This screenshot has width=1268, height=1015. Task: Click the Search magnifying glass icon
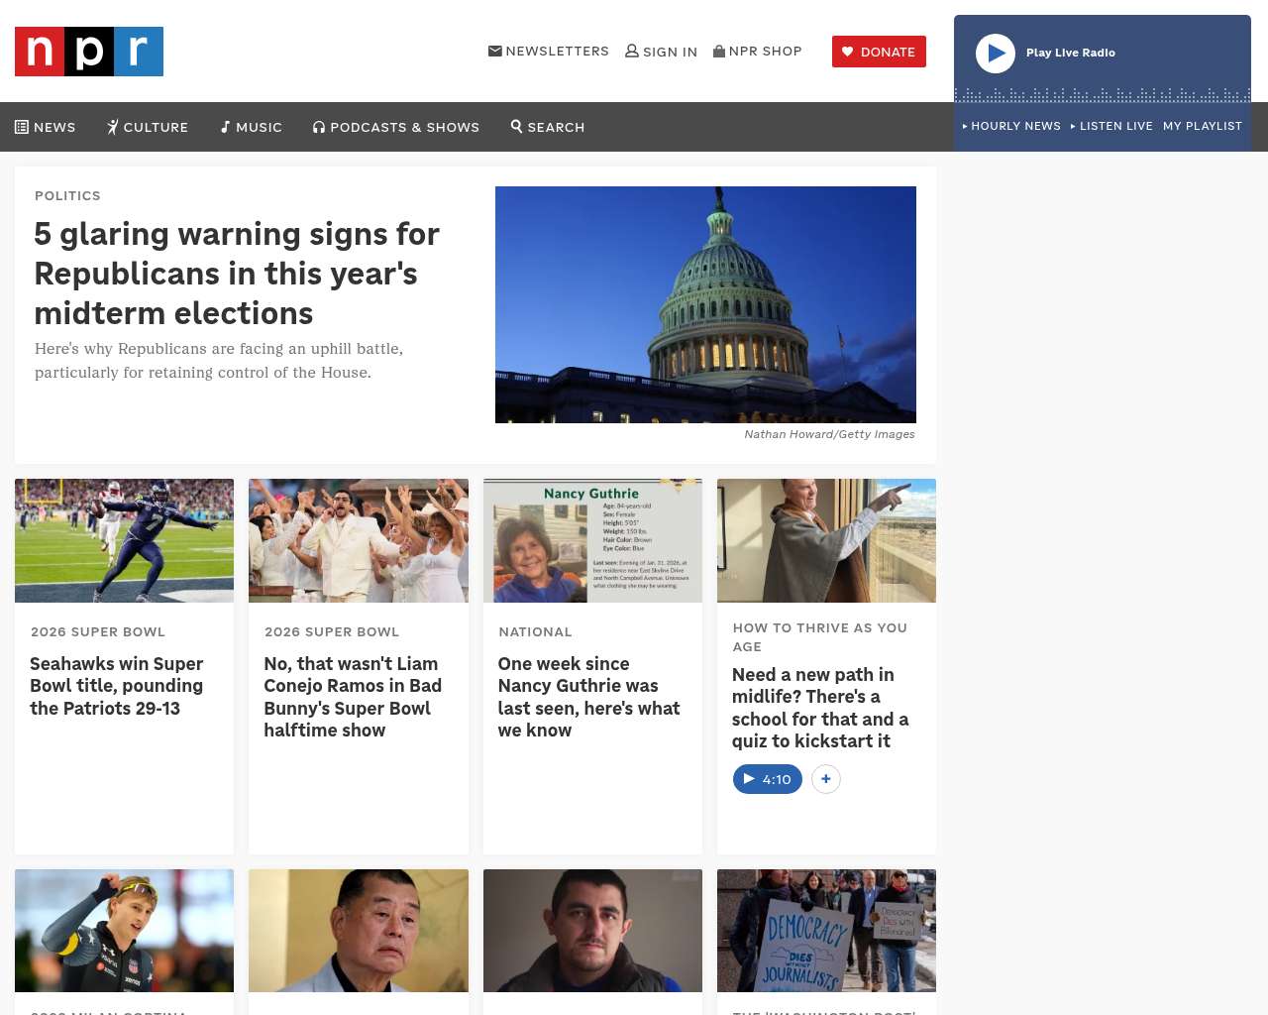point(516,126)
